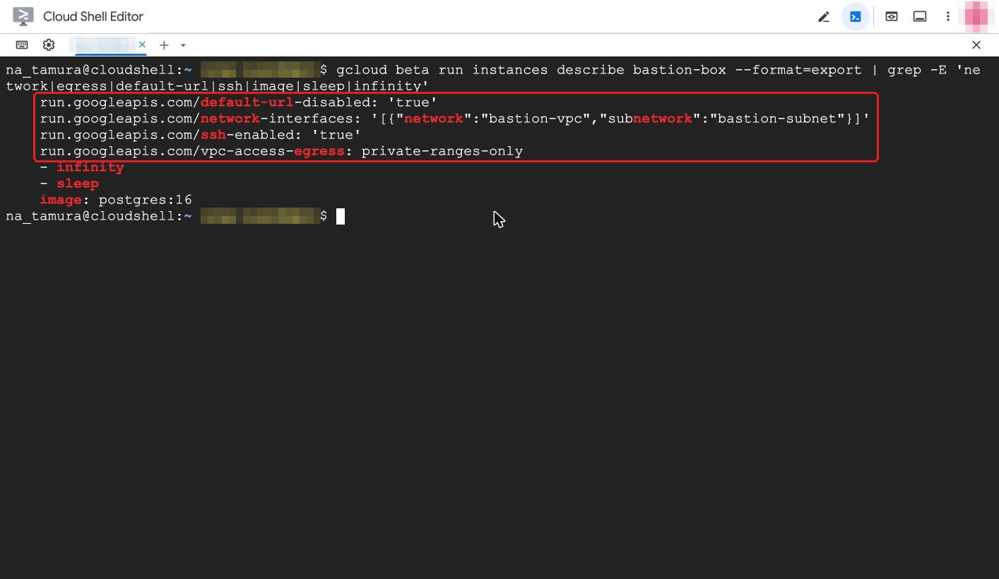Click the gcloud beta run command text
The height and width of the screenshot is (579, 999).
pyautogui.click(x=493, y=78)
